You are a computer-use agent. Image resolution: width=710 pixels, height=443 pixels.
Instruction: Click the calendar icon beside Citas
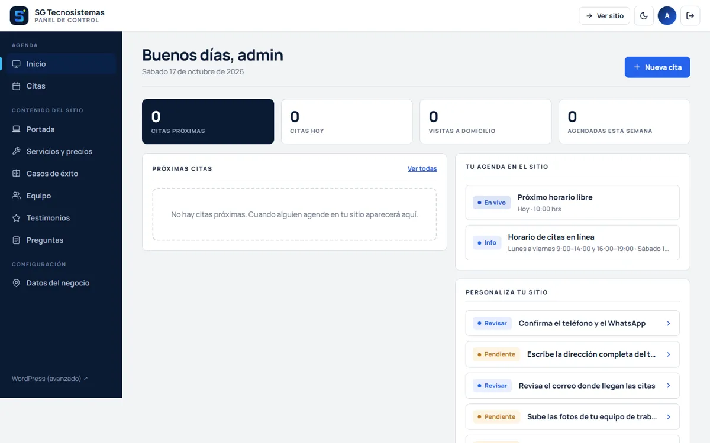tap(17, 86)
